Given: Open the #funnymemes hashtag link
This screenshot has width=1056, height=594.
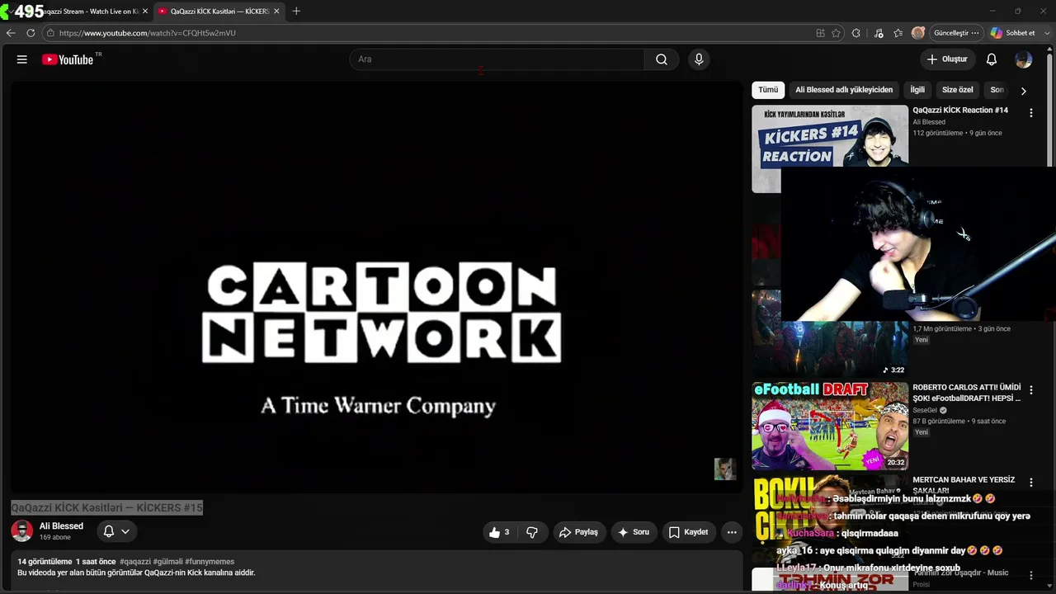Looking at the screenshot, I should click(210, 562).
